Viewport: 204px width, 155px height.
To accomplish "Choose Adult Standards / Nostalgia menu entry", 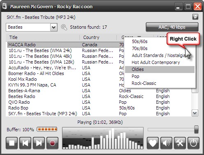I will tap(160, 55).
